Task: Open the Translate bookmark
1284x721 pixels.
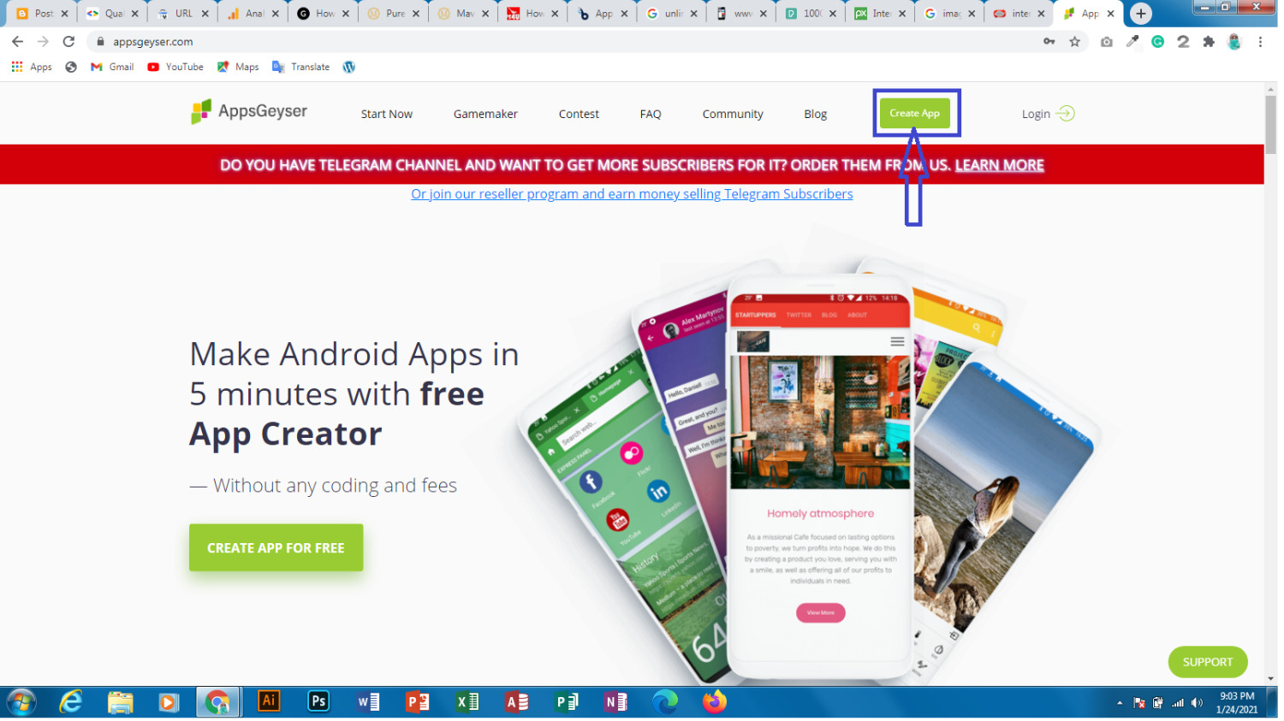Action: 300,67
